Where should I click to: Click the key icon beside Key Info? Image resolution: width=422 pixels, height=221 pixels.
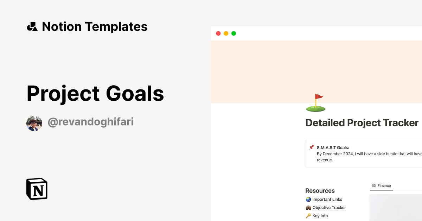tap(308, 216)
